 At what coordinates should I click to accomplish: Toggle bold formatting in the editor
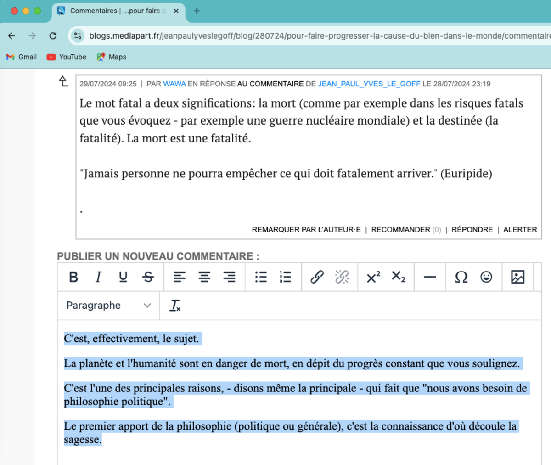pyautogui.click(x=73, y=277)
